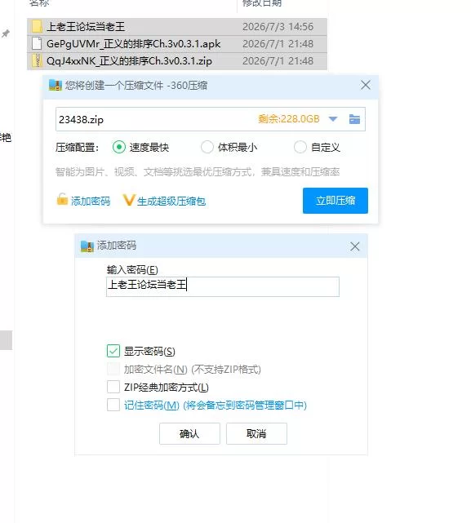Enable ZIP经典加密方式(L)
The width and height of the screenshot is (471, 523).
click(x=113, y=387)
